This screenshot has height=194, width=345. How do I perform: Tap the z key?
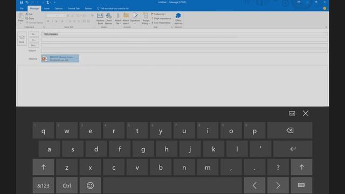click(67, 167)
